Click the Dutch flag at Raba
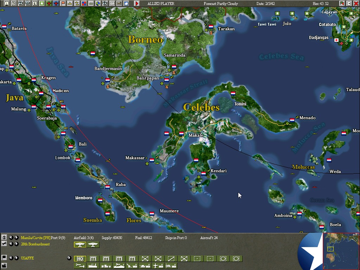Screen dimensions: 360x270 pyautogui.click(x=108, y=187)
